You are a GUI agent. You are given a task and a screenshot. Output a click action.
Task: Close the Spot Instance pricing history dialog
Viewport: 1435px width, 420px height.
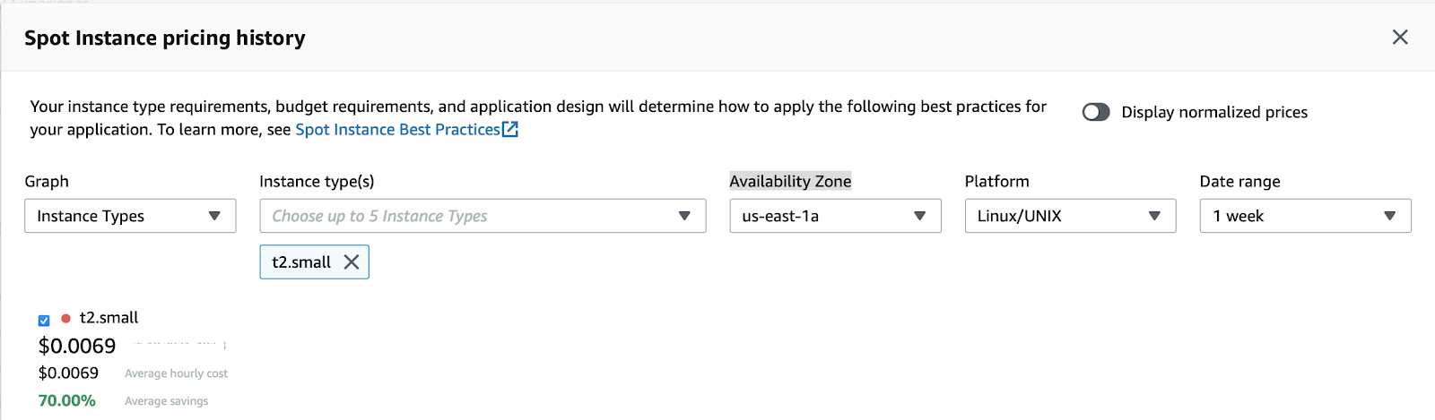[x=1399, y=38]
